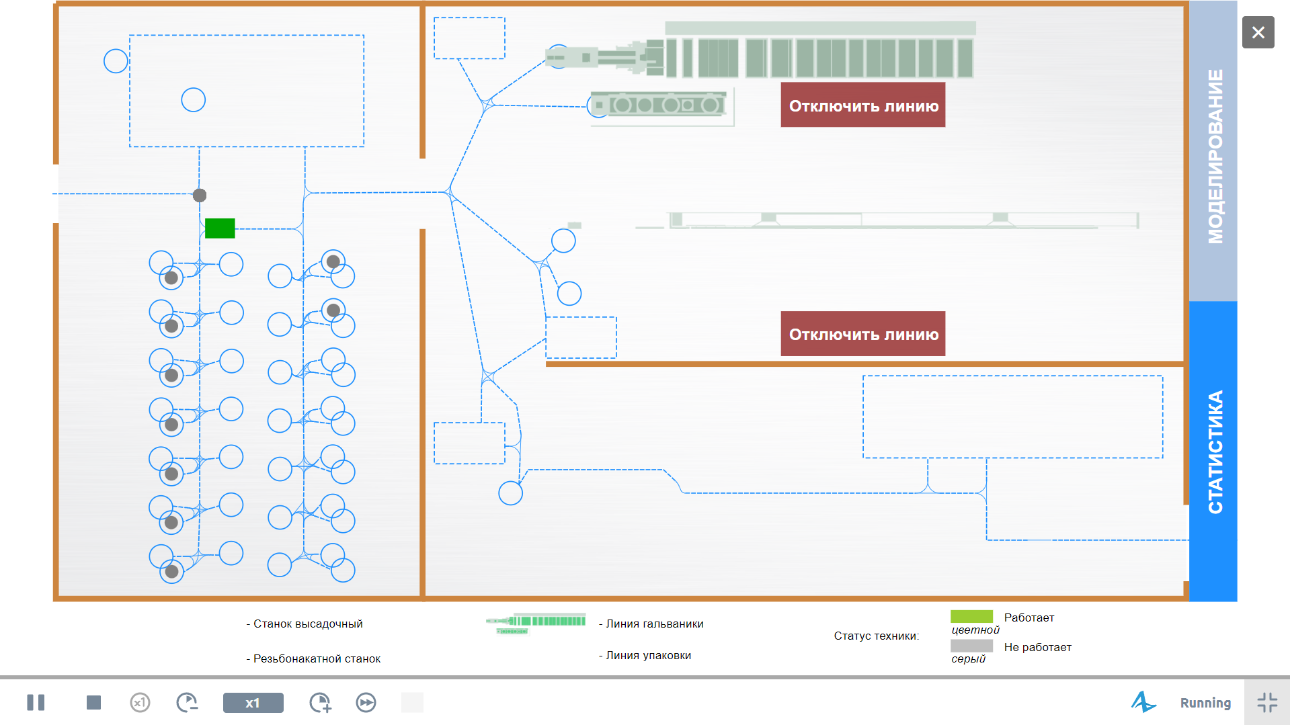Switch to virtual time fast-forward mode
The image size is (1290, 725).
click(366, 703)
